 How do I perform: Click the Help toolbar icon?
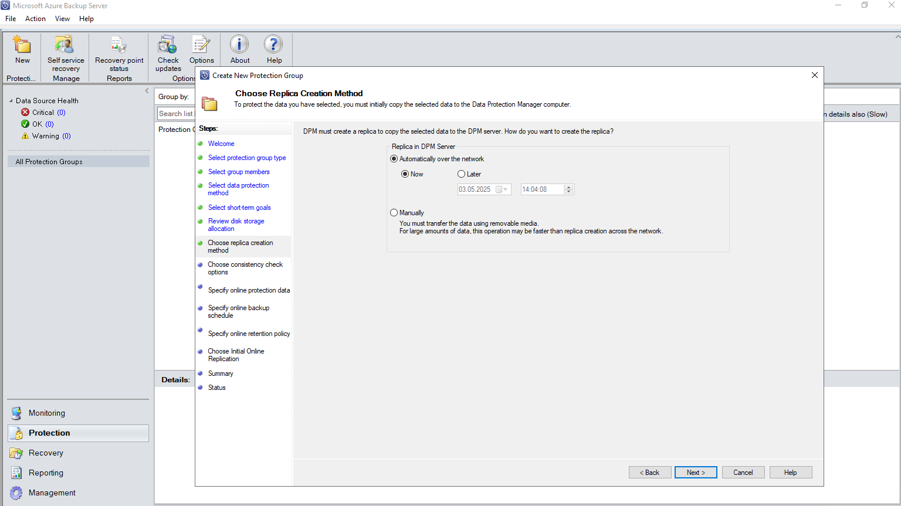pos(273,45)
